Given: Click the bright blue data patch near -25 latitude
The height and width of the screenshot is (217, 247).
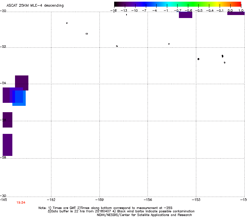Looking at the screenshot, I should pos(19,98).
